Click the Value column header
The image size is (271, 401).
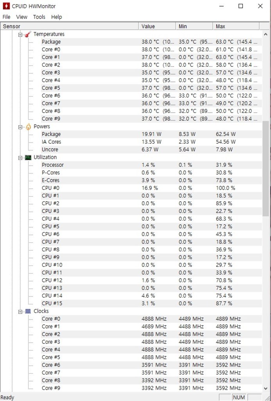157,26
